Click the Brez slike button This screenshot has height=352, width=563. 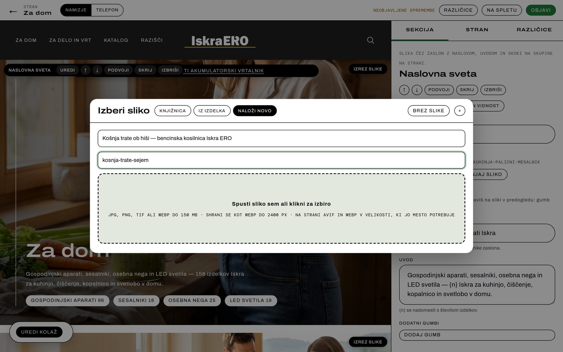pyautogui.click(x=429, y=111)
